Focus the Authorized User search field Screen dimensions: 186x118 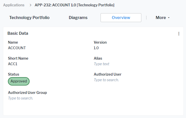106,80
